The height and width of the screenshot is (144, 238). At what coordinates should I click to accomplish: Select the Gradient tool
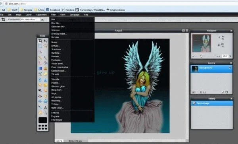(x=40, y=68)
